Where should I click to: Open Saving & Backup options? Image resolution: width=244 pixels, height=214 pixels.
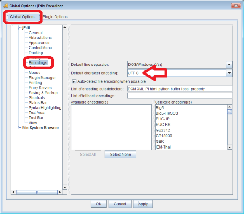pos(43,93)
